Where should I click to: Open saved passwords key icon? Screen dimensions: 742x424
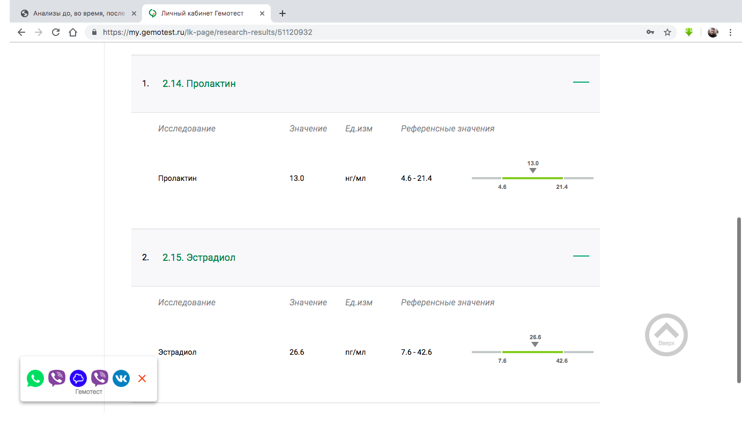(650, 32)
